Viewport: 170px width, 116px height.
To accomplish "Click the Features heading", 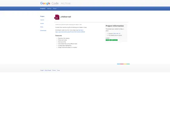I will pos(58,36).
